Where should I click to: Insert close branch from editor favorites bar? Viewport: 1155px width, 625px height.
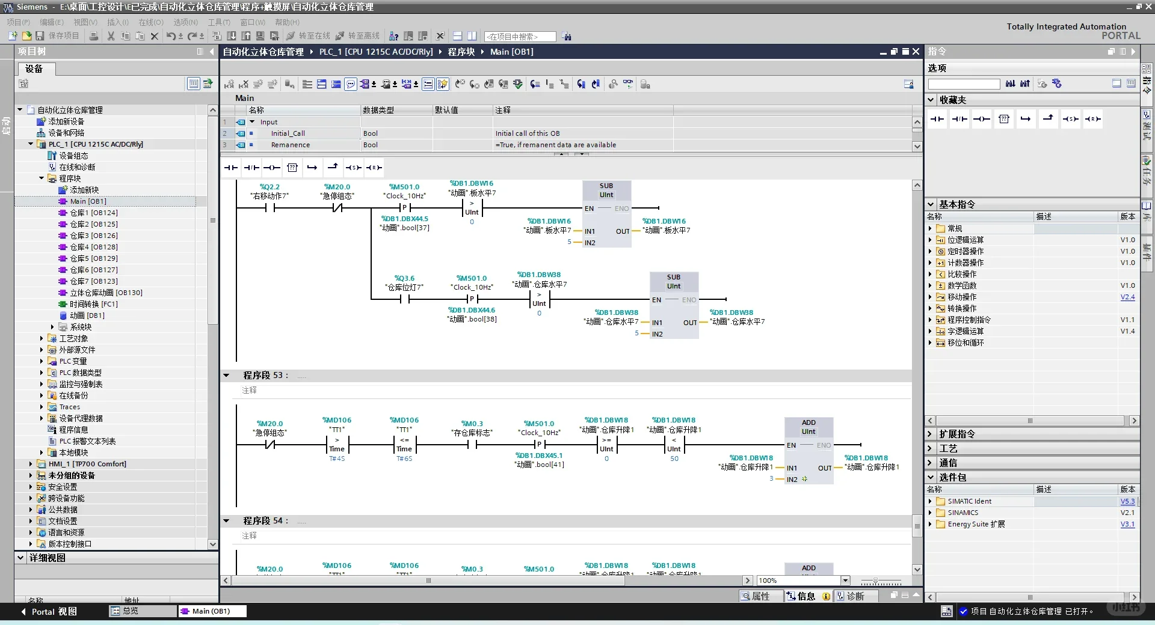(333, 168)
